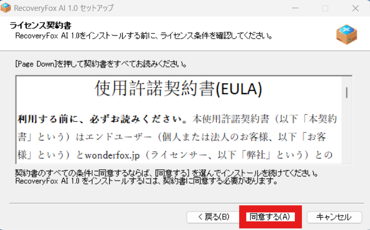The width and height of the screenshot is (370, 230).
Task: Accept the license via 同意する(A) button
Action: [271, 217]
